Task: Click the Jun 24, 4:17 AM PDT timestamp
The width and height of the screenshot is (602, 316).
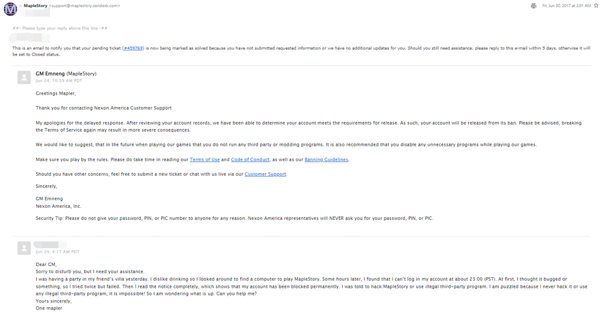Action: (x=58, y=252)
